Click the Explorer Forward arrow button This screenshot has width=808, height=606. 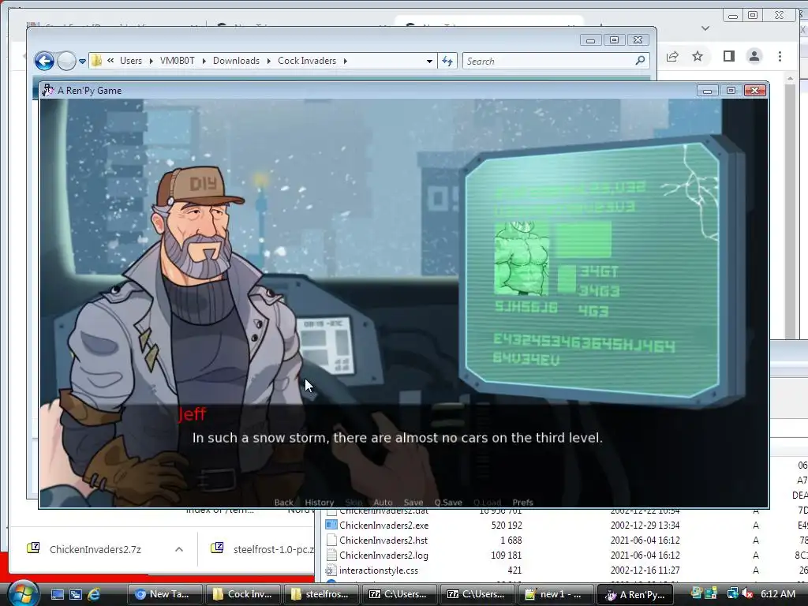point(66,61)
